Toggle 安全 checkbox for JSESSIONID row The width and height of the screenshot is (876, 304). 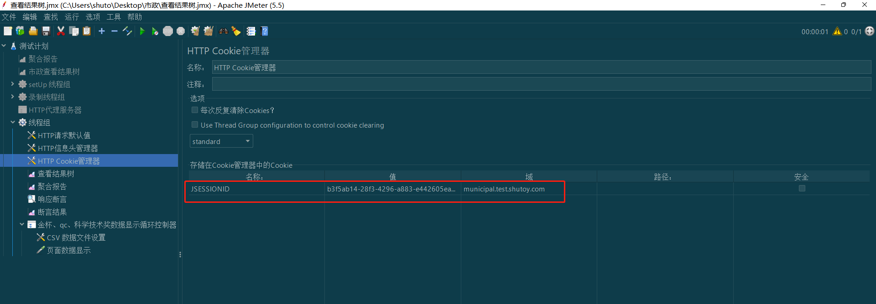802,189
